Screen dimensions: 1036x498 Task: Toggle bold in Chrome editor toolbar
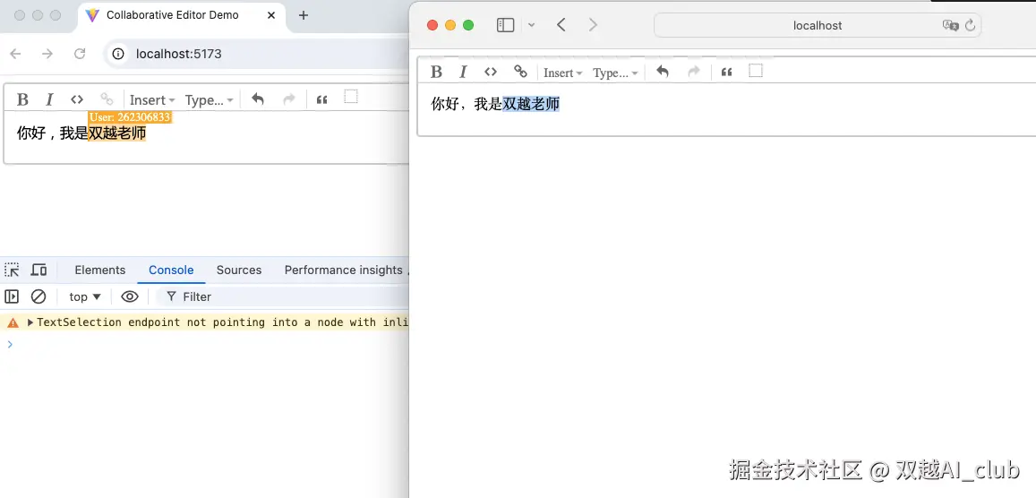[22, 99]
